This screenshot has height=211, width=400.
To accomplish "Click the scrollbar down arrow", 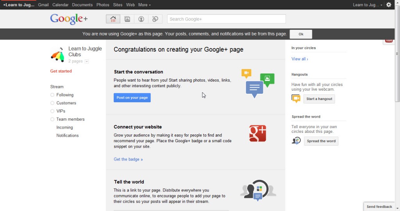I will pyautogui.click(x=397, y=208).
